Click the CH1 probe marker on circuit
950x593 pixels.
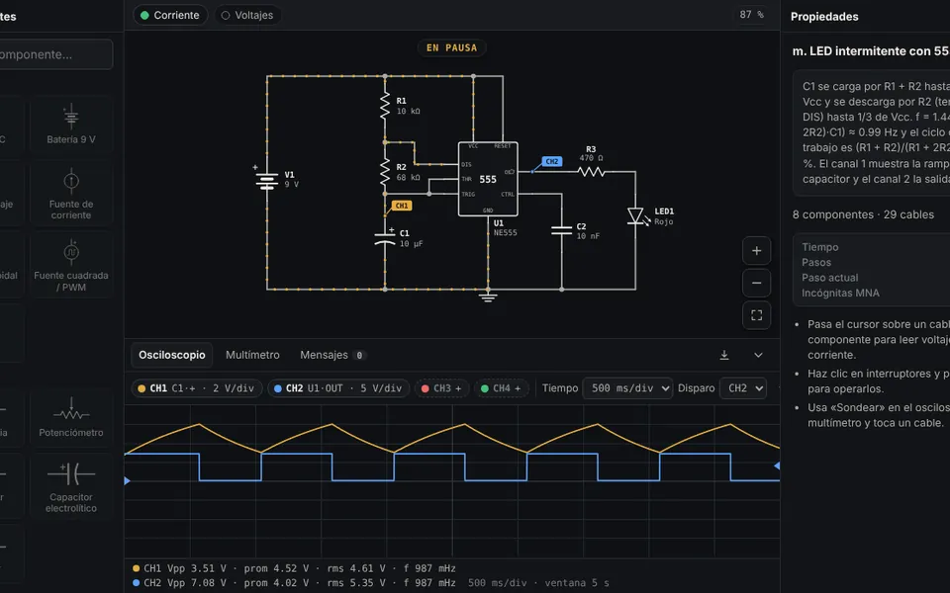(x=402, y=206)
